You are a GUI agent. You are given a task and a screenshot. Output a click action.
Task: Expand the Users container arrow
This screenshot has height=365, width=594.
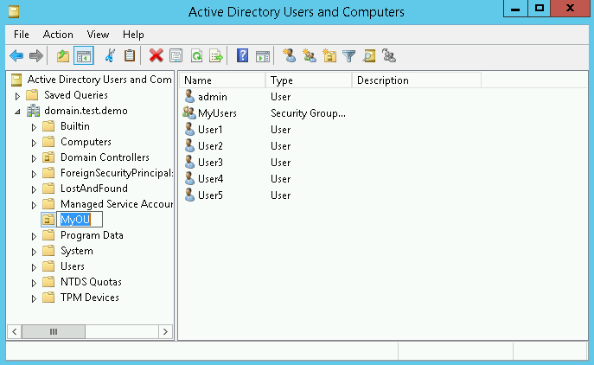pyautogui.click(x=34, y=267)
